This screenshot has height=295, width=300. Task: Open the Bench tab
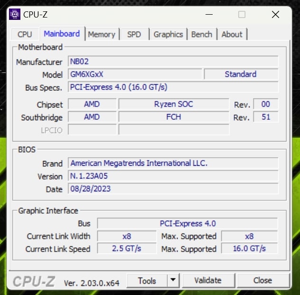(202, 34)
